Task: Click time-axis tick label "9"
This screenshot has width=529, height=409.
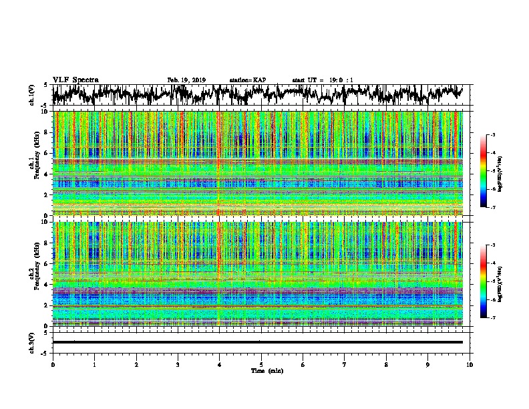Action: [x=427, y=365]
